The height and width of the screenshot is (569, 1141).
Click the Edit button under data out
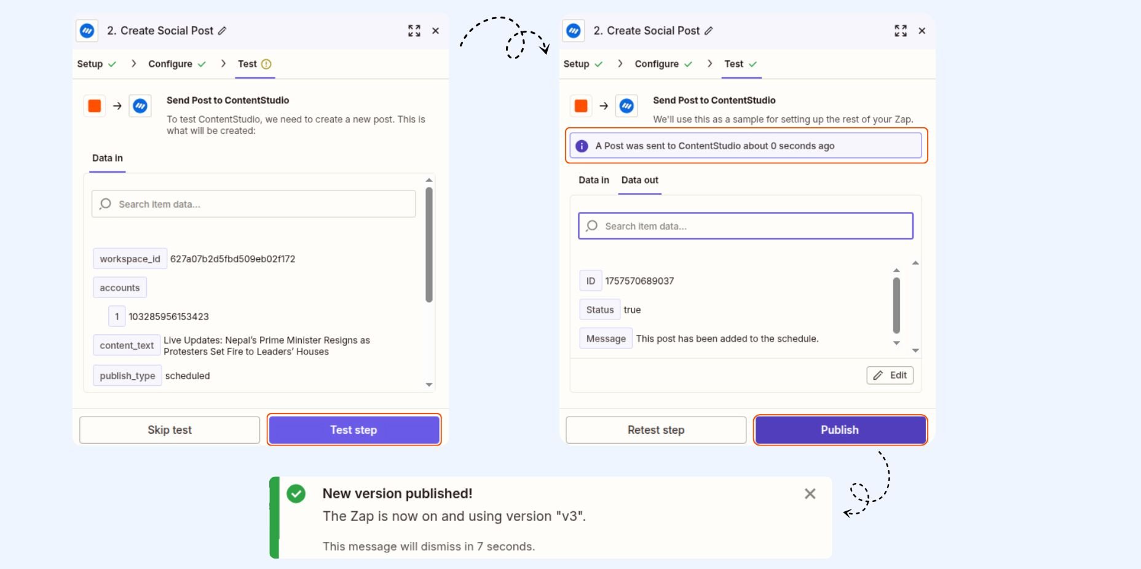point(890,375)
